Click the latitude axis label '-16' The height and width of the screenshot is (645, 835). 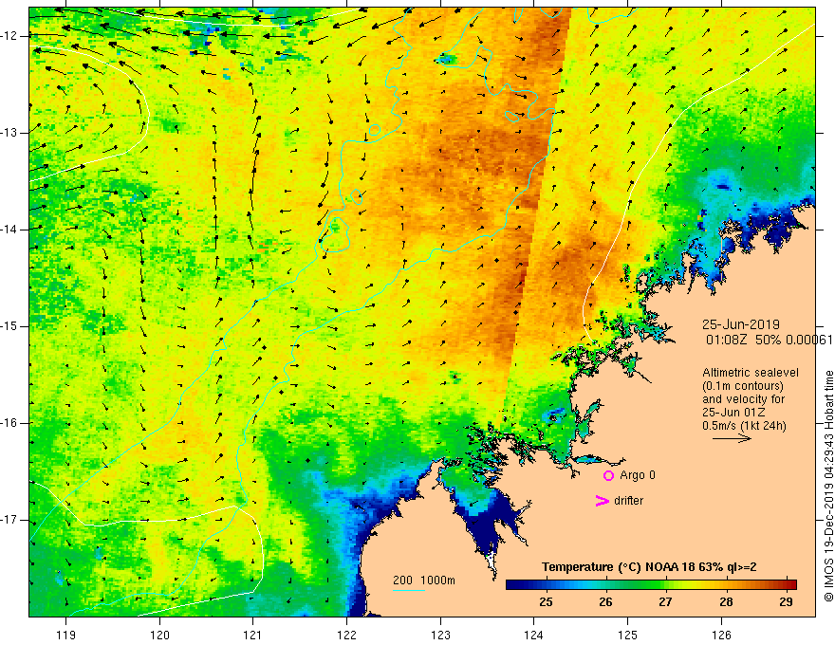tap(10, 423)
